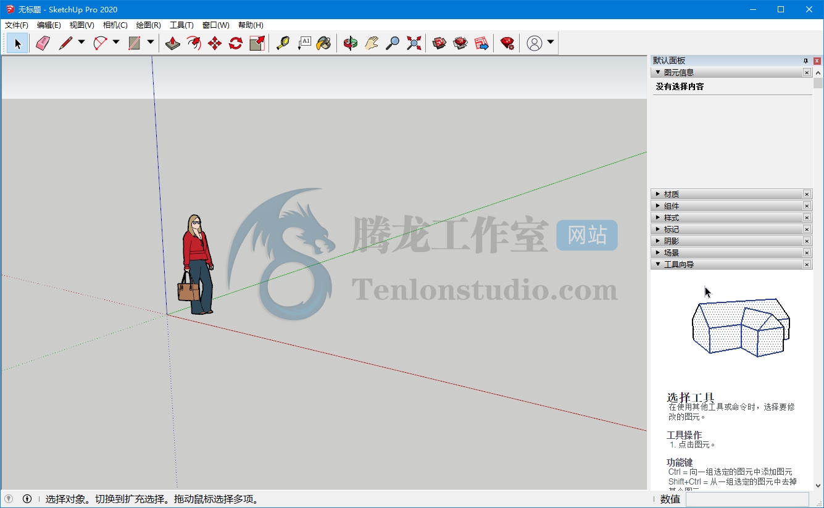Select the arrow Select tool
Image resolution: width=824 pixels, height=508 pixels.
click(x=18, y=43)
